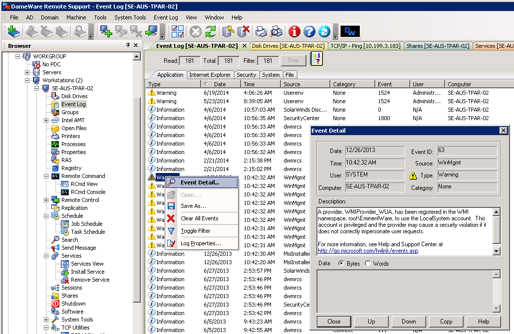Expand the Intel AMT tree node

tap(46, 120)
